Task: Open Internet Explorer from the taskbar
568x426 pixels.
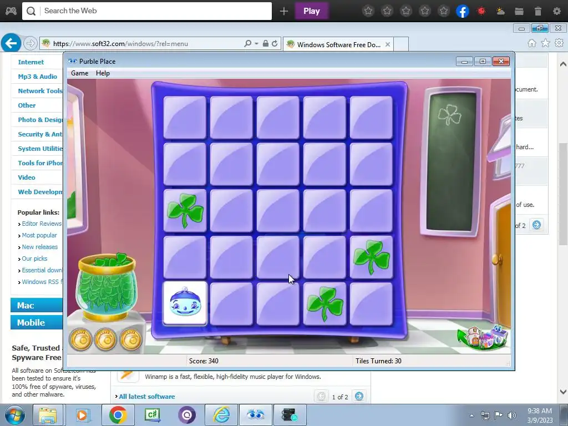Action: 221,415
